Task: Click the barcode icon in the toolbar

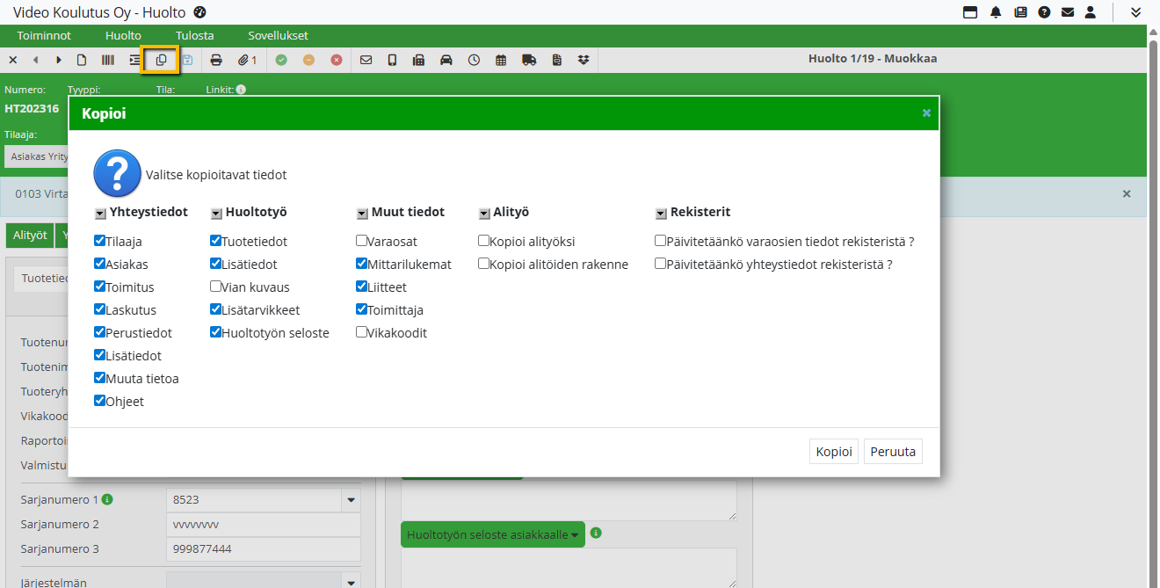Action: pos(107,60)
